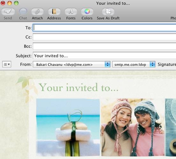This screenshot has height=159, width=176.
Task: Minimize the message window
Action: pyautogui.click(x=10, y=3)
